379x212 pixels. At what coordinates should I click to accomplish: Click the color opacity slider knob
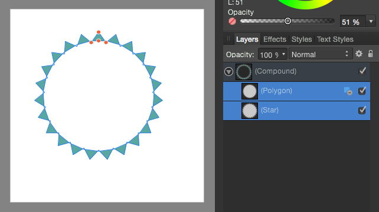[287, 21]
